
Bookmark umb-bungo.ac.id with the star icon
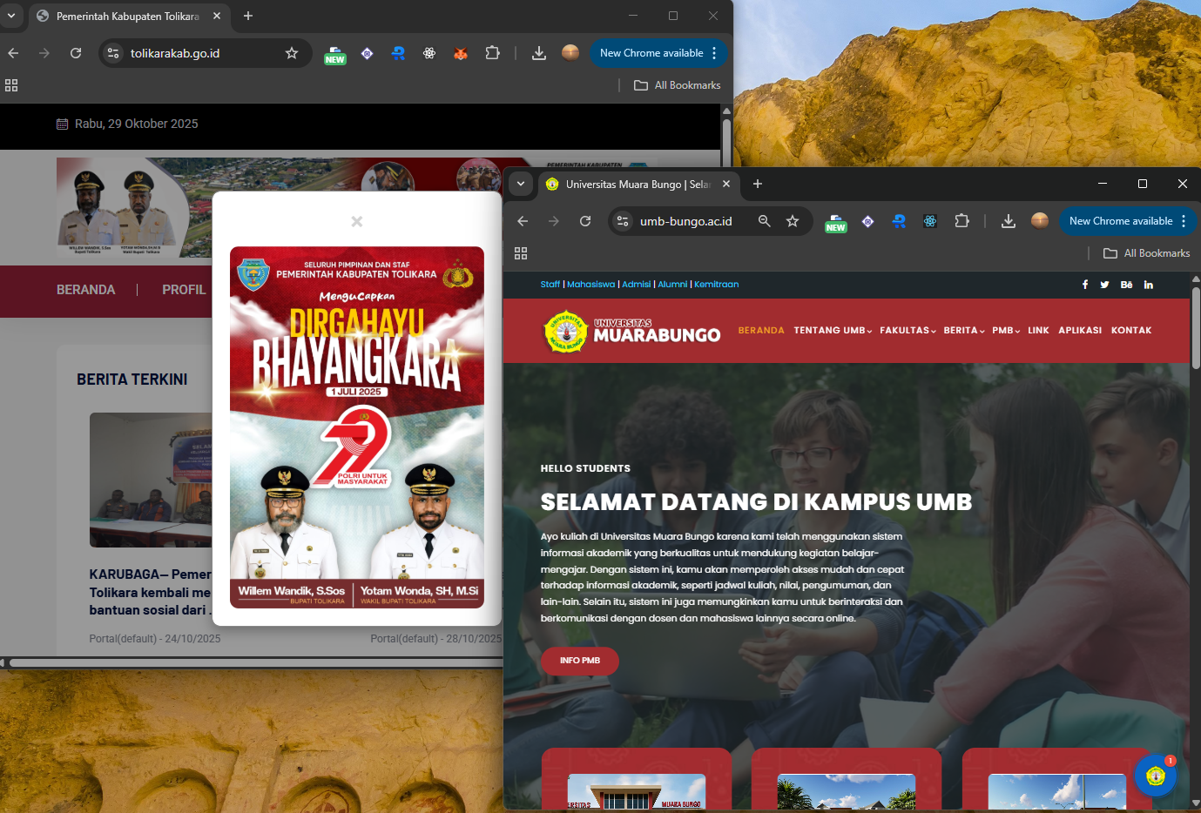[x=793, y=221]
